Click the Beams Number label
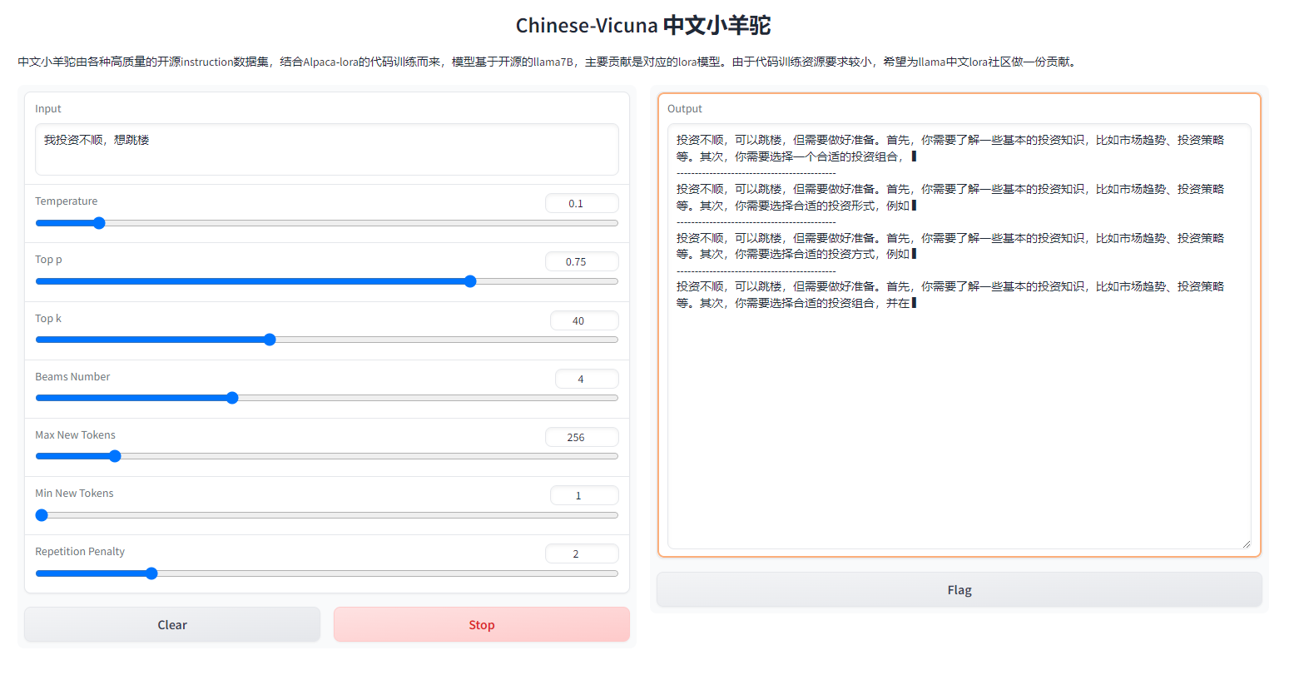This screenshot has height=675, width=1314. [72, 377]
